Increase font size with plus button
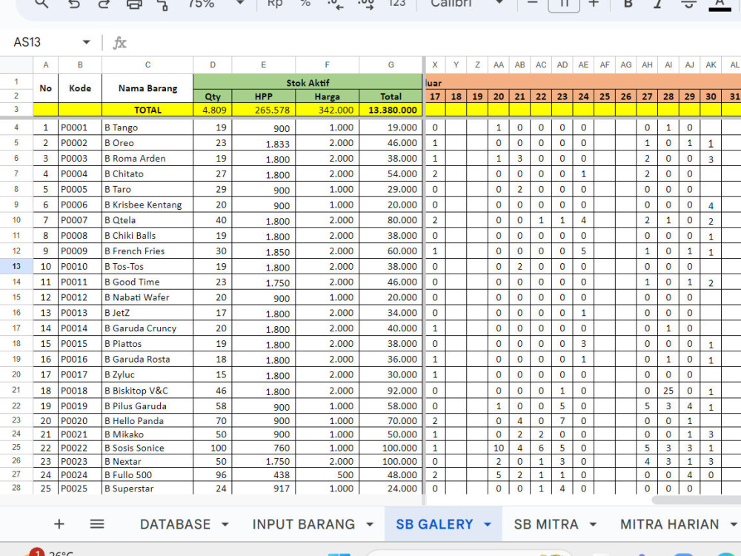 [594, 3]
